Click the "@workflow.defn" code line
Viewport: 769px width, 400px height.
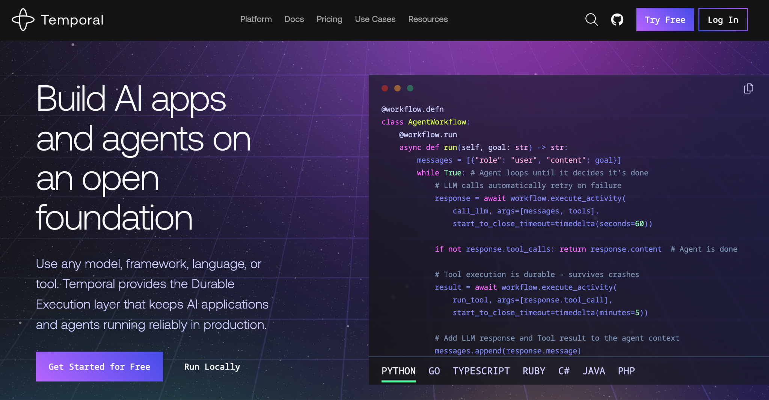[x=412, y=109]
